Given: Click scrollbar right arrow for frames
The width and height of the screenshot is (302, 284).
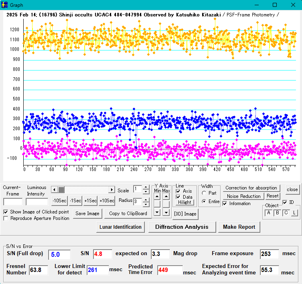Looking at the screenshot, I should [x=112, y=189].
